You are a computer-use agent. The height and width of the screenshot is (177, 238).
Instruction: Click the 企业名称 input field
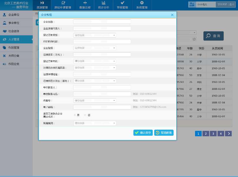(x=102, y=22)
